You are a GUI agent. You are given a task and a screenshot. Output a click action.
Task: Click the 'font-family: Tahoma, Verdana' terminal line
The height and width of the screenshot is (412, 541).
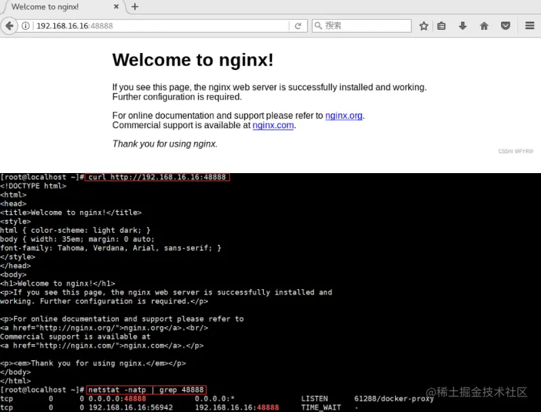tap(111, 248)
